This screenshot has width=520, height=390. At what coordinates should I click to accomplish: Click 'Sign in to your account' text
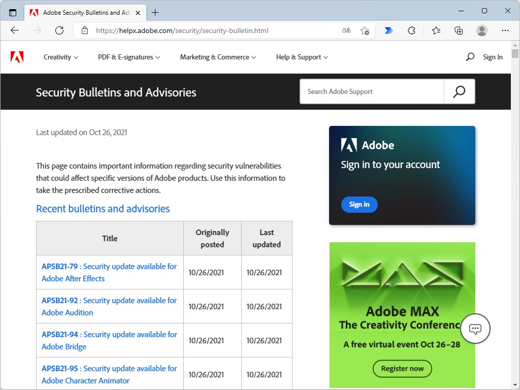391,165
